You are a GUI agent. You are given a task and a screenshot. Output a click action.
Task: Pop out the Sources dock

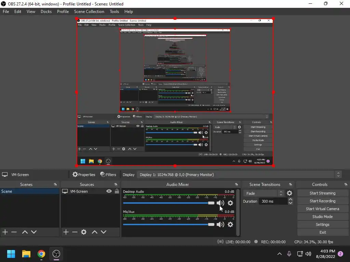(116, 185)
